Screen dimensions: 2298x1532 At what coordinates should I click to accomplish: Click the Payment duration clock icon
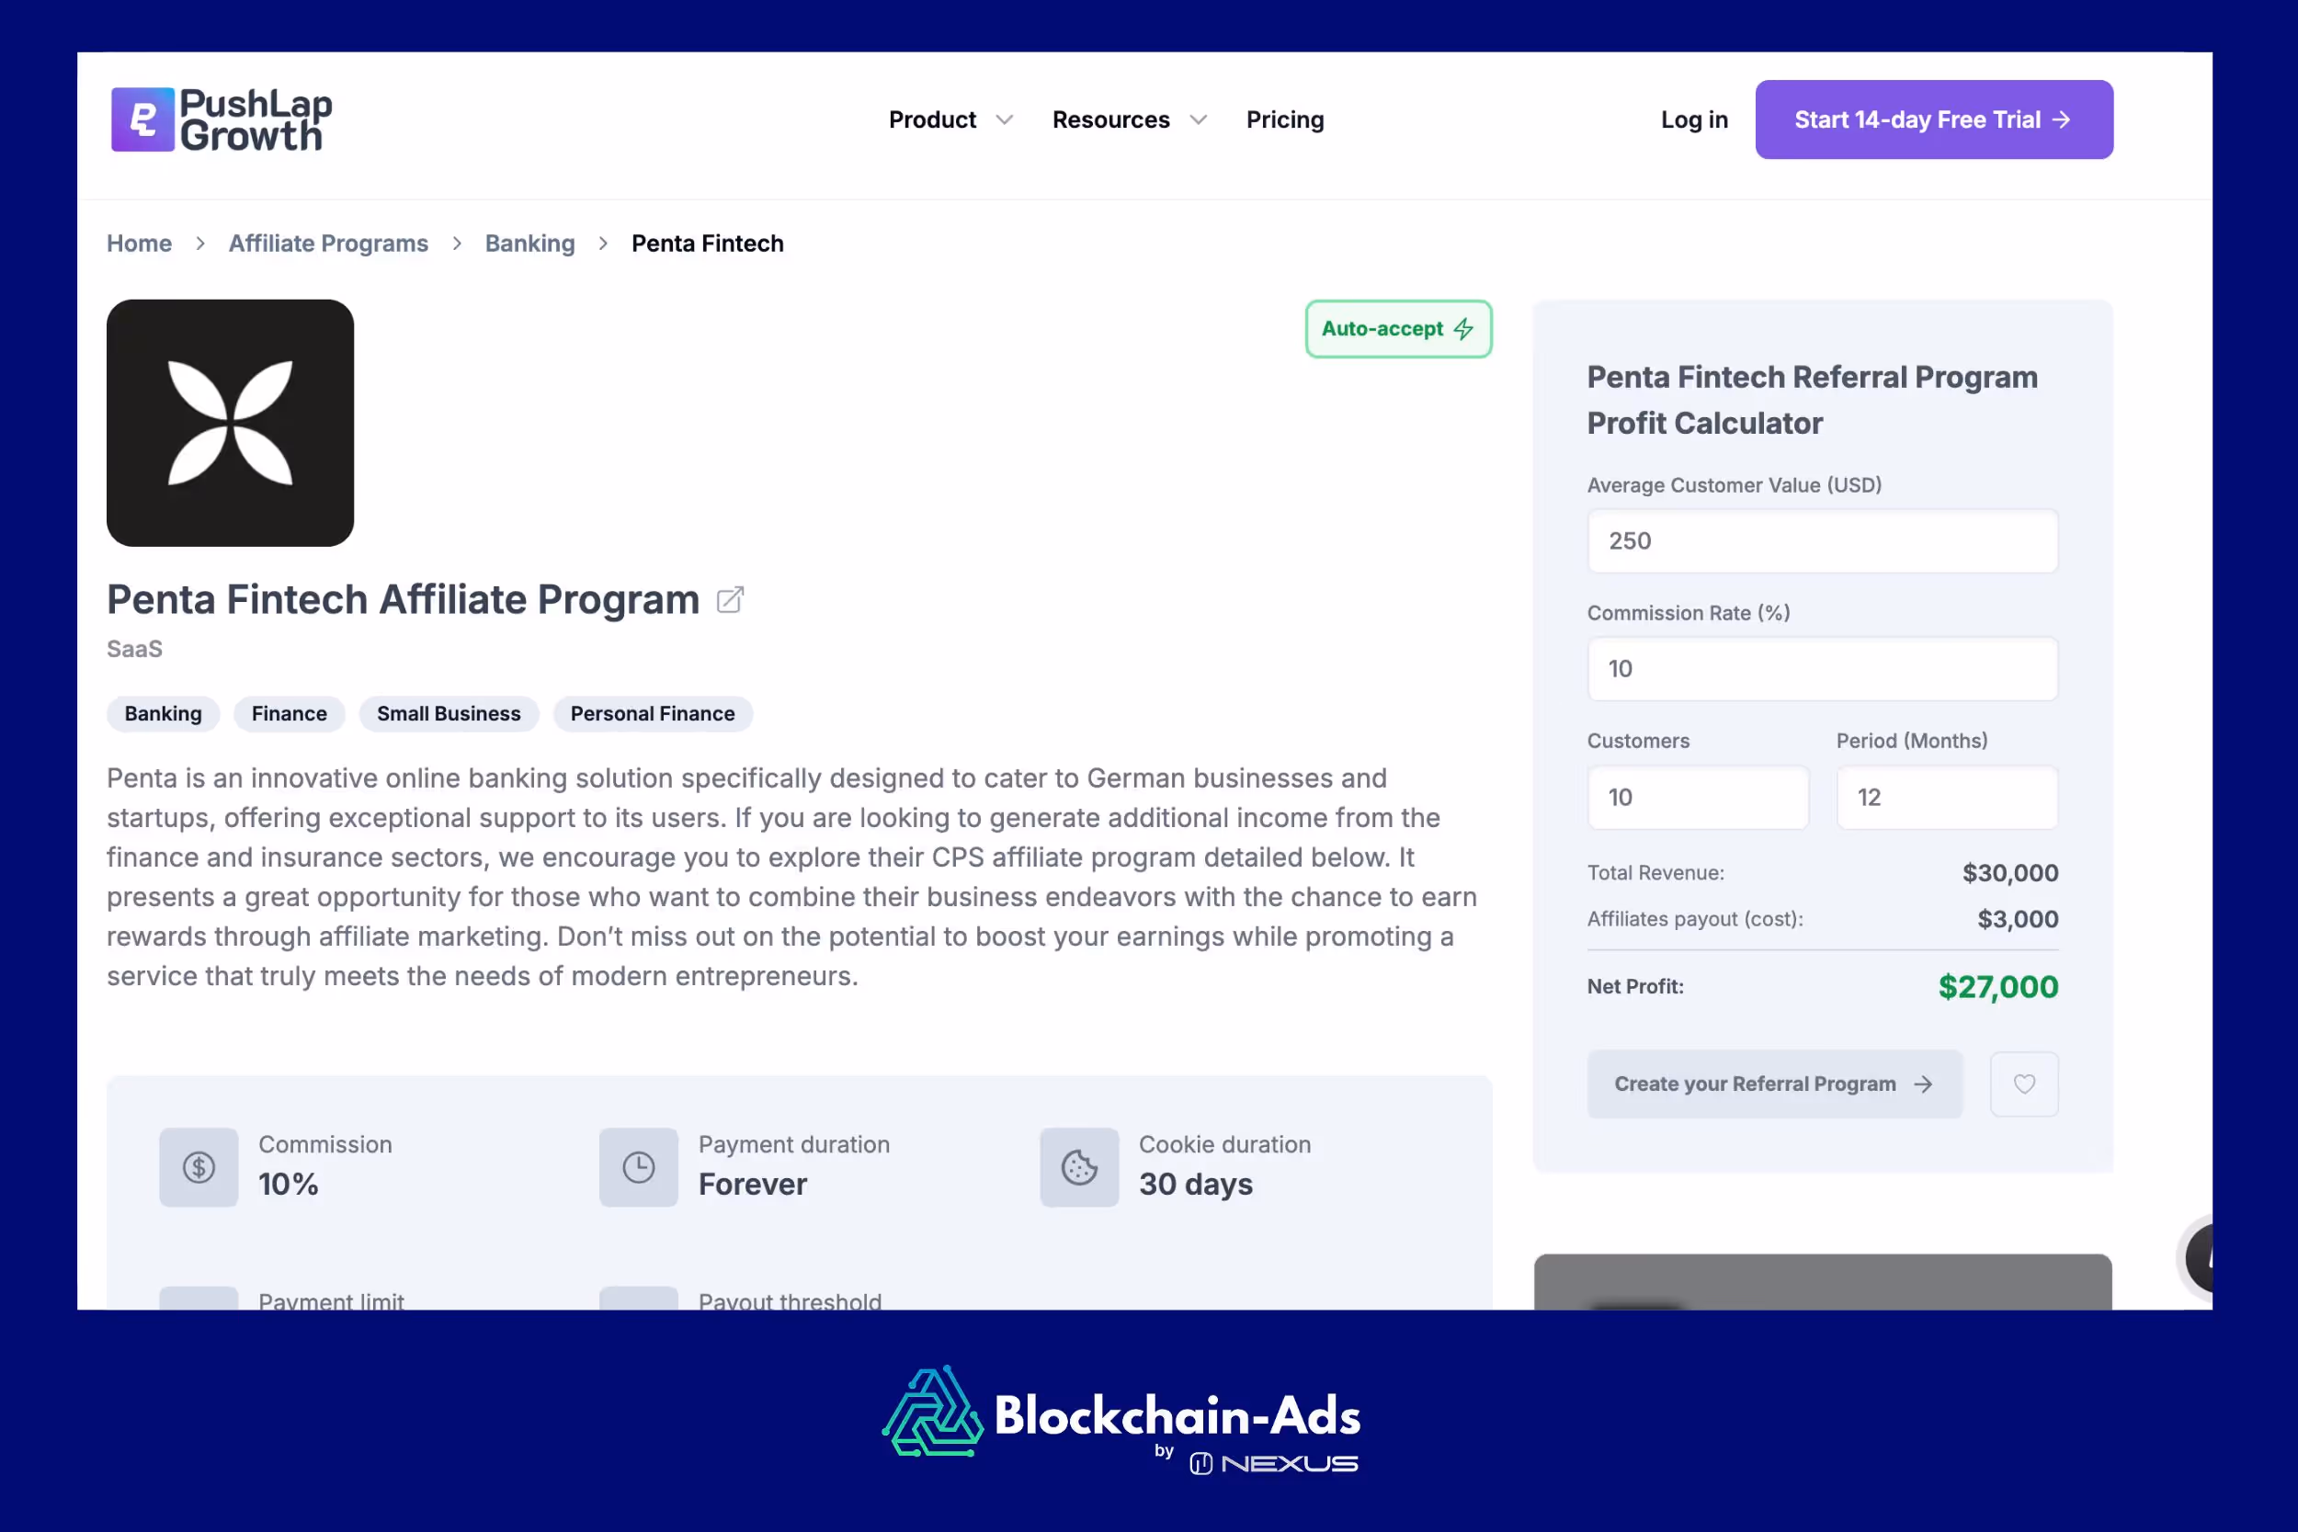pyautogui.click(x=639, y=1166)
